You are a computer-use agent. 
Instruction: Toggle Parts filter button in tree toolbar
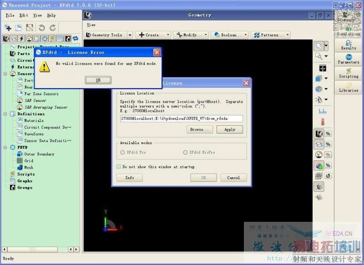6,39
